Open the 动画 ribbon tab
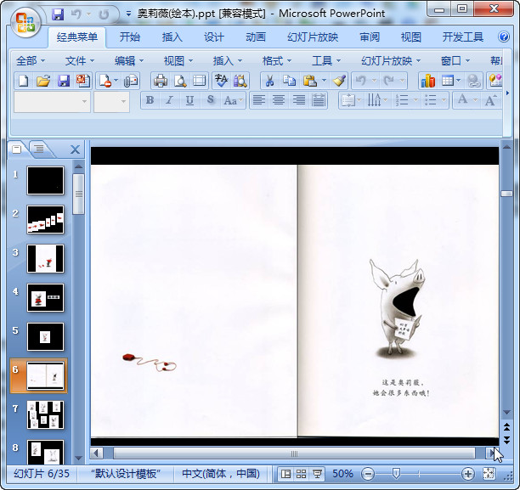The height and width of the screenshot is (490, 520). (x=256, y=37)
